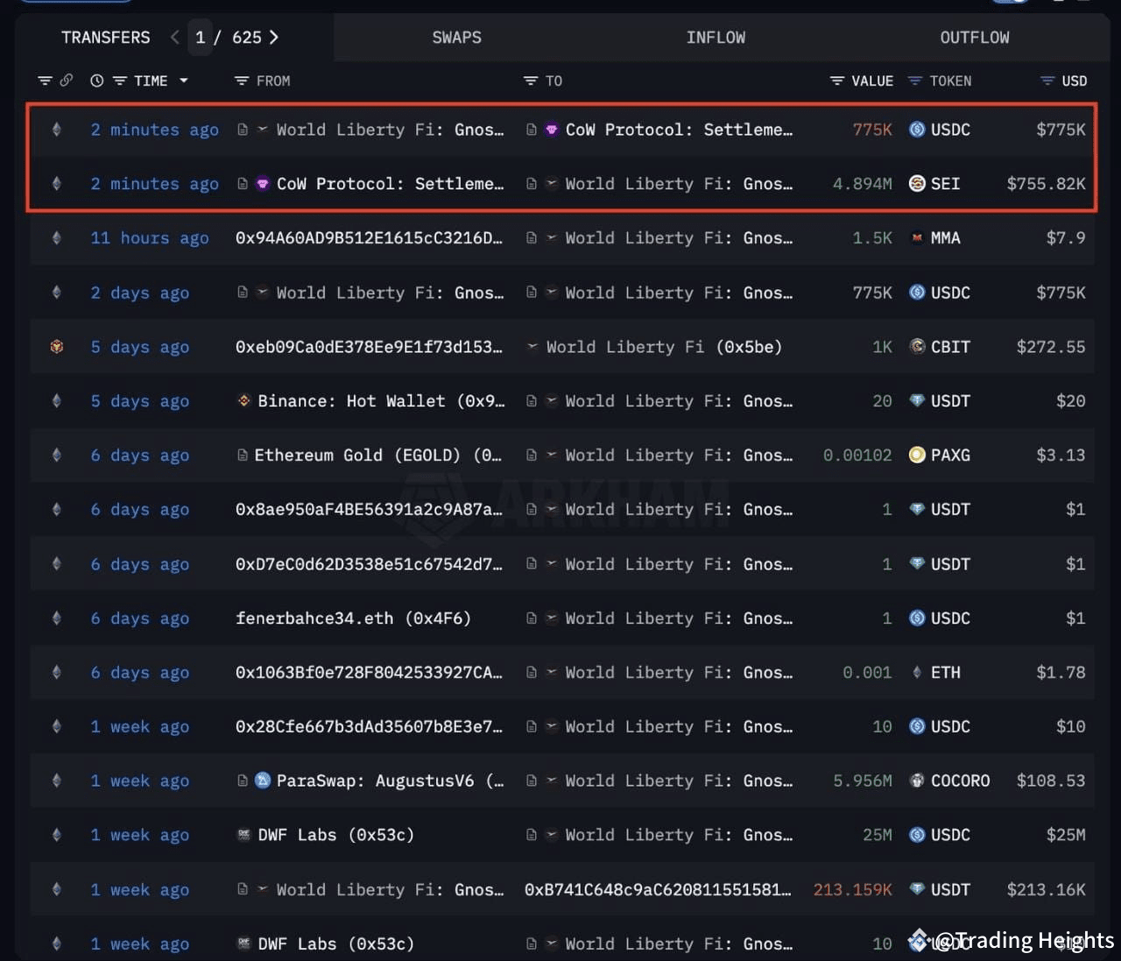Open the 2 days ago transaction link

140,293
